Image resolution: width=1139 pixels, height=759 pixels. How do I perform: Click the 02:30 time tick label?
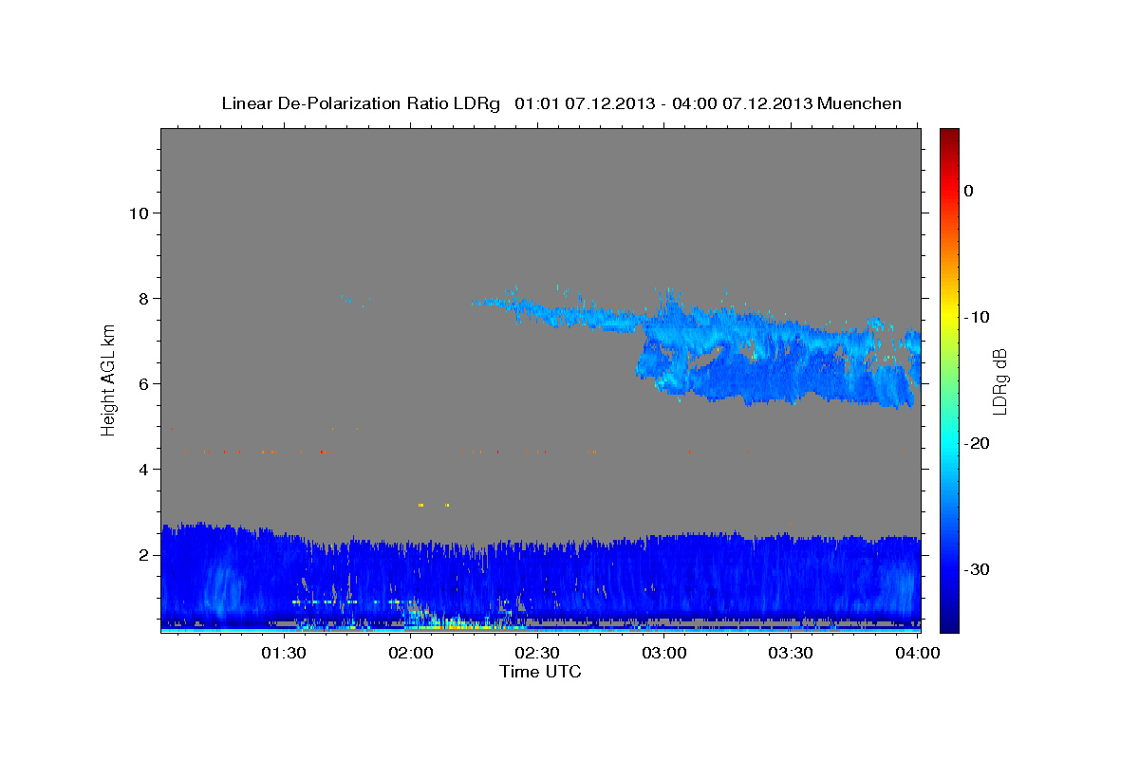pyautogui.click(x=536, y=654)
